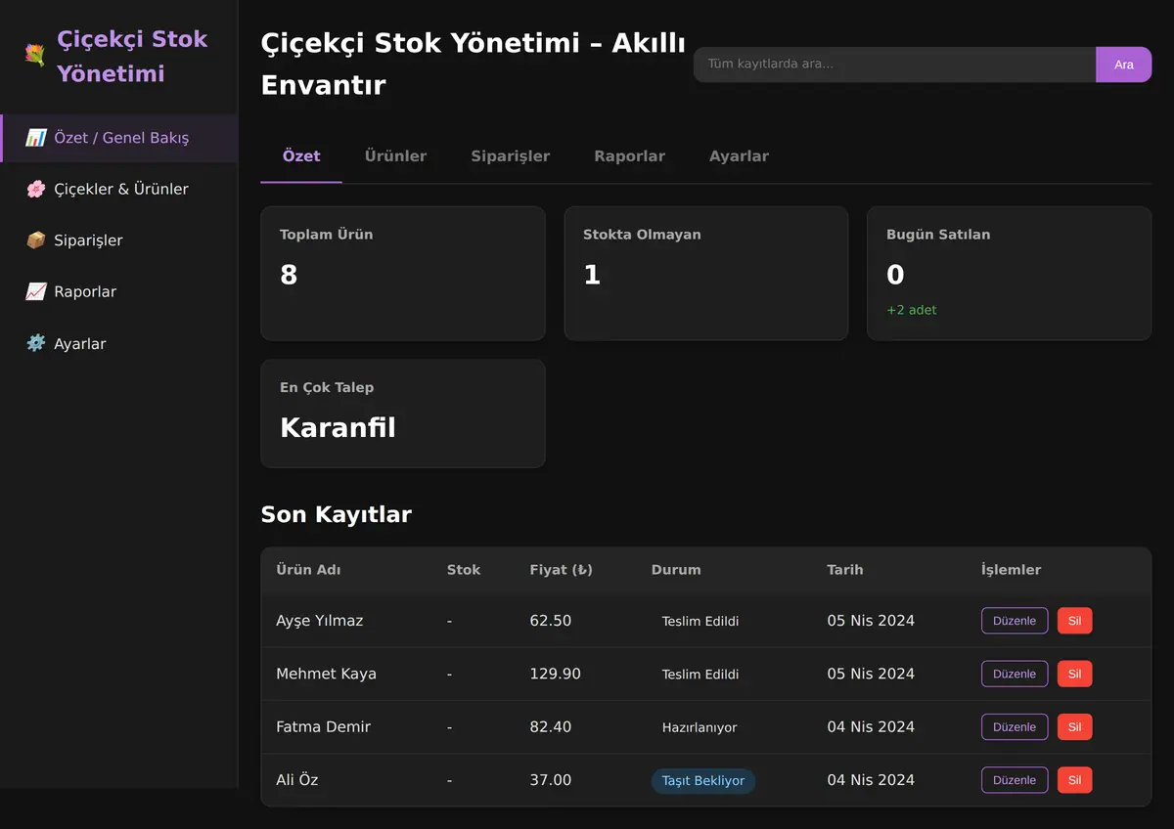Switch to the Ayarlar tab
The image size is (1174, 829).
(x=739, y=156)
